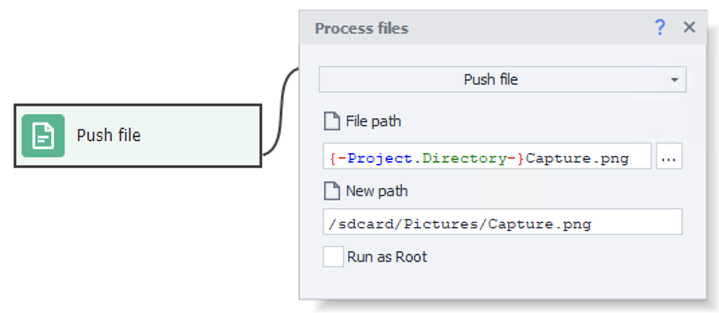Click the New path label

376,191
